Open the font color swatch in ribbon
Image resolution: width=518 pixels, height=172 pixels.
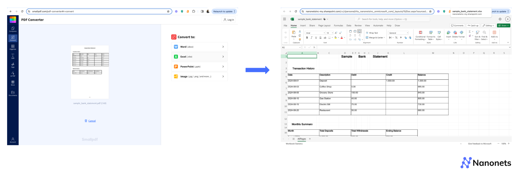tap(342, 38)
